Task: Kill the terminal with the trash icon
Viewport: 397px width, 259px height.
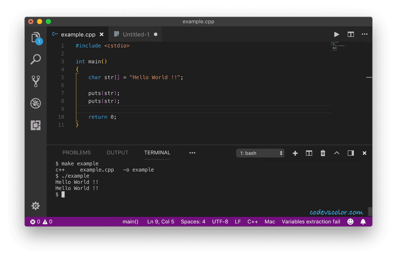Action: click(x=323, y=153)
